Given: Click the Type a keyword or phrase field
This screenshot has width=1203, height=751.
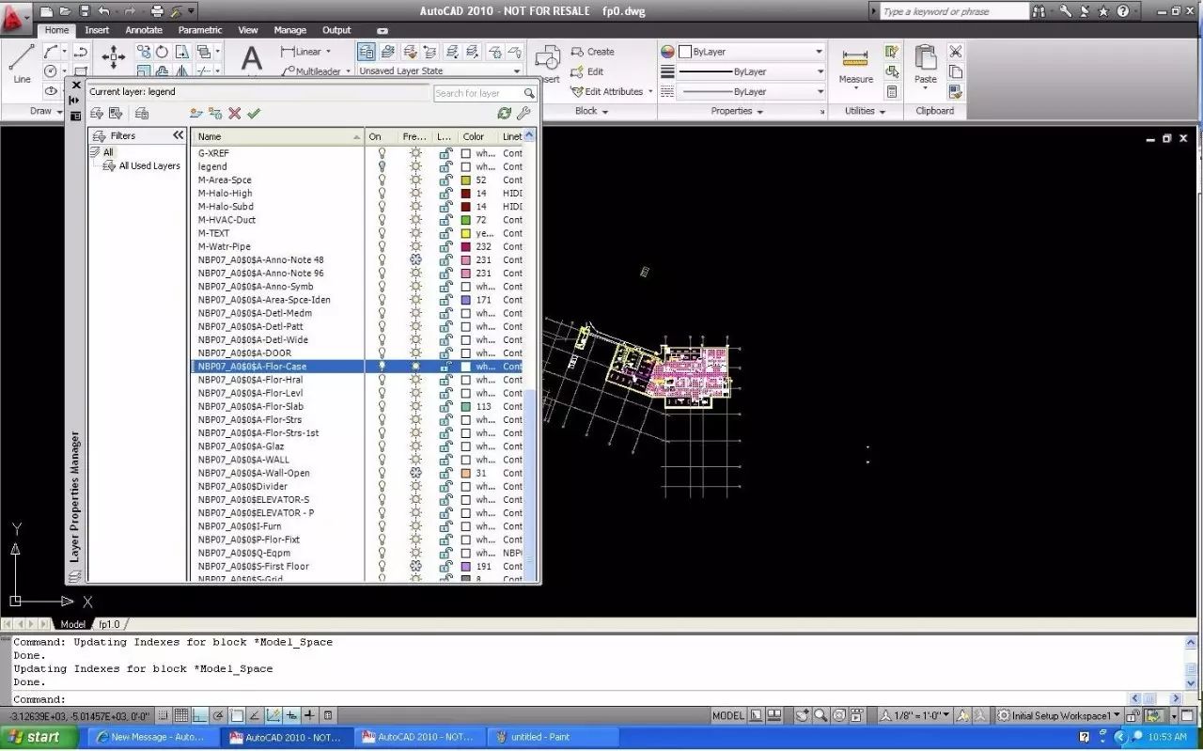Looking at the screenshot, I should click(955, 11).
